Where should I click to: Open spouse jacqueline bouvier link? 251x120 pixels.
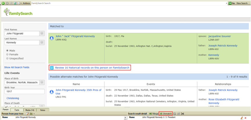coord(220,36)
